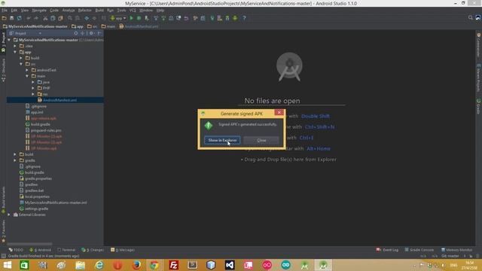Click the Scroll from Source icon in the Project panel
Screen dimensions: 482x271
(75, 33)
